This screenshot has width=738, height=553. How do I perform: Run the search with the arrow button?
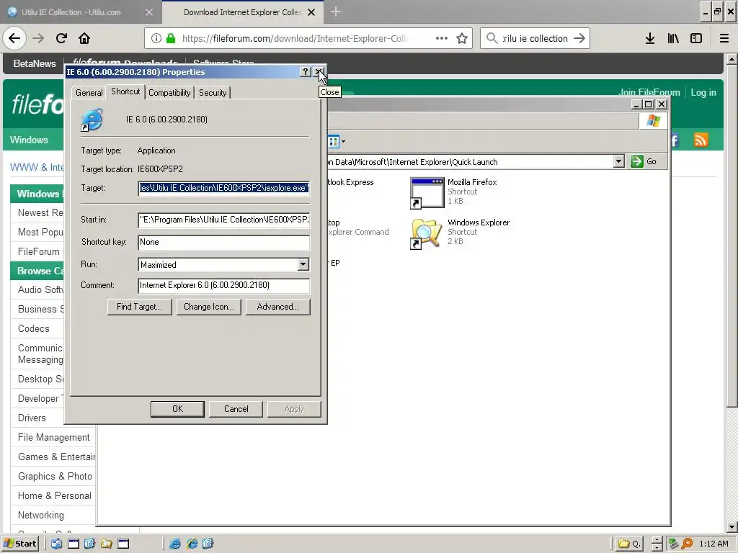(x=579, y=38)
